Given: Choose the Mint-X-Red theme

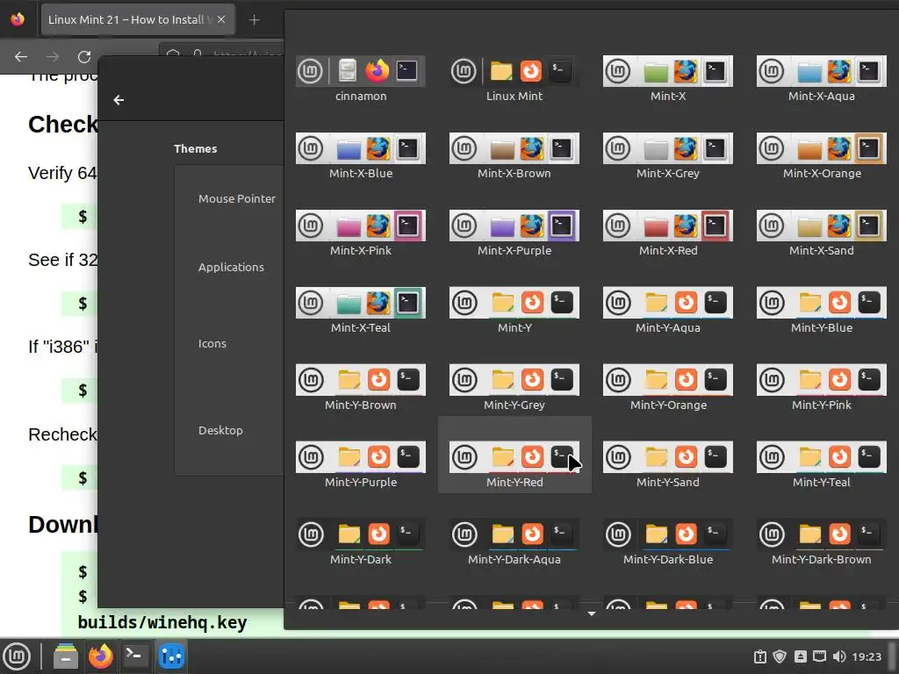Looking at the screenshot, I should (668, 226).
